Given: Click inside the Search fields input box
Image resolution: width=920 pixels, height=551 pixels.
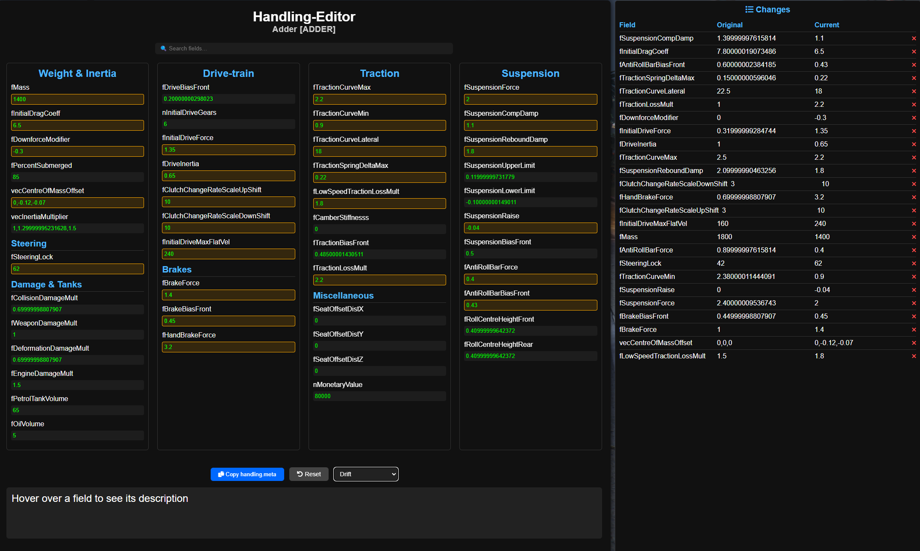Looking at the screenshot, I should (x=303, y=48).
